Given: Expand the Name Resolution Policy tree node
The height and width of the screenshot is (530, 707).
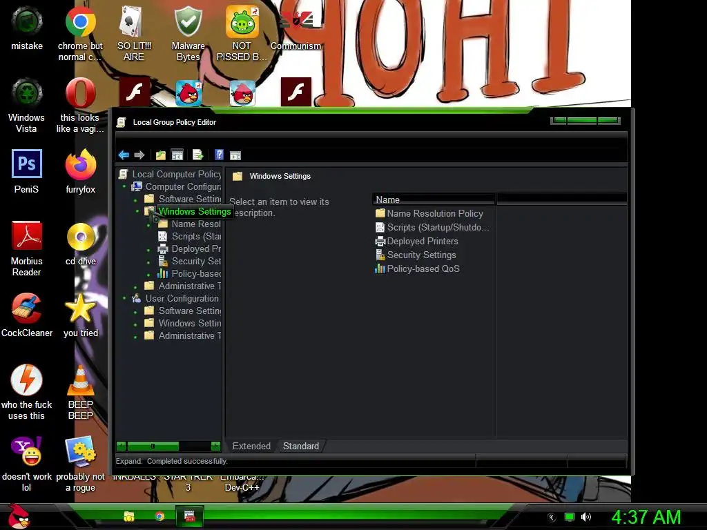Looking at the screenshot, I should pyautogui.click(x=148, y=224).
